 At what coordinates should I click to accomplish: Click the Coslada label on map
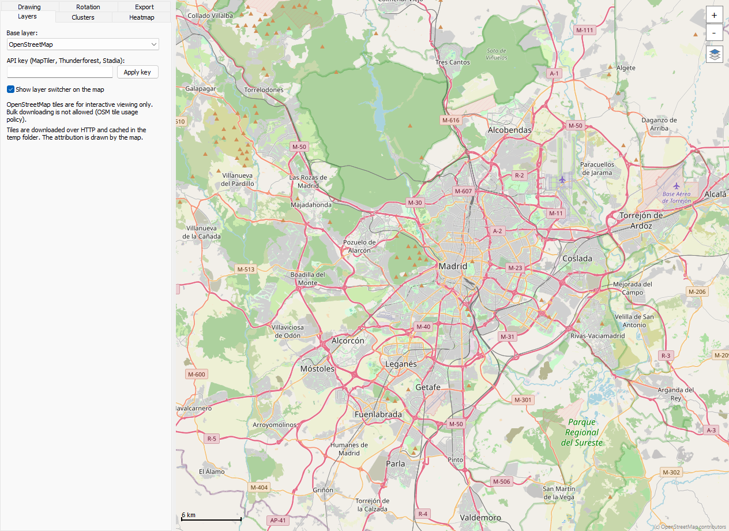(x=577, y=259)
